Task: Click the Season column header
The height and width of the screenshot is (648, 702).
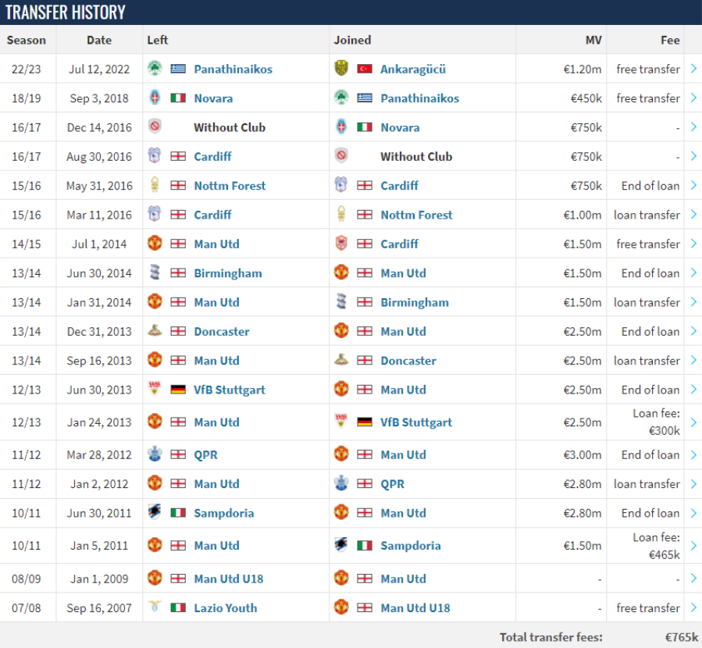Action: pyautogui.click(x=27, y=41)
